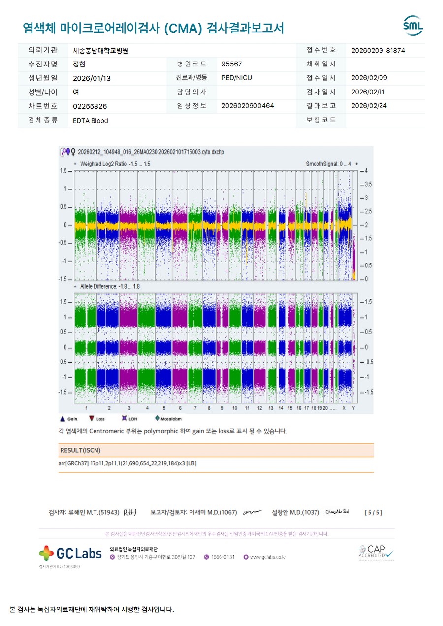Select the birth date 2026/01/13
Image resolution: width=443 pixels, height=626 pixels.
click(92, 78)
